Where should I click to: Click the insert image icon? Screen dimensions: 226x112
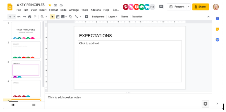[63, 17]
